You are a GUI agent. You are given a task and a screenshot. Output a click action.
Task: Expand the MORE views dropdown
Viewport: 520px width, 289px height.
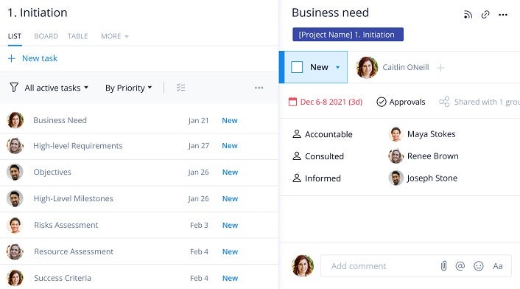point(115,36)
